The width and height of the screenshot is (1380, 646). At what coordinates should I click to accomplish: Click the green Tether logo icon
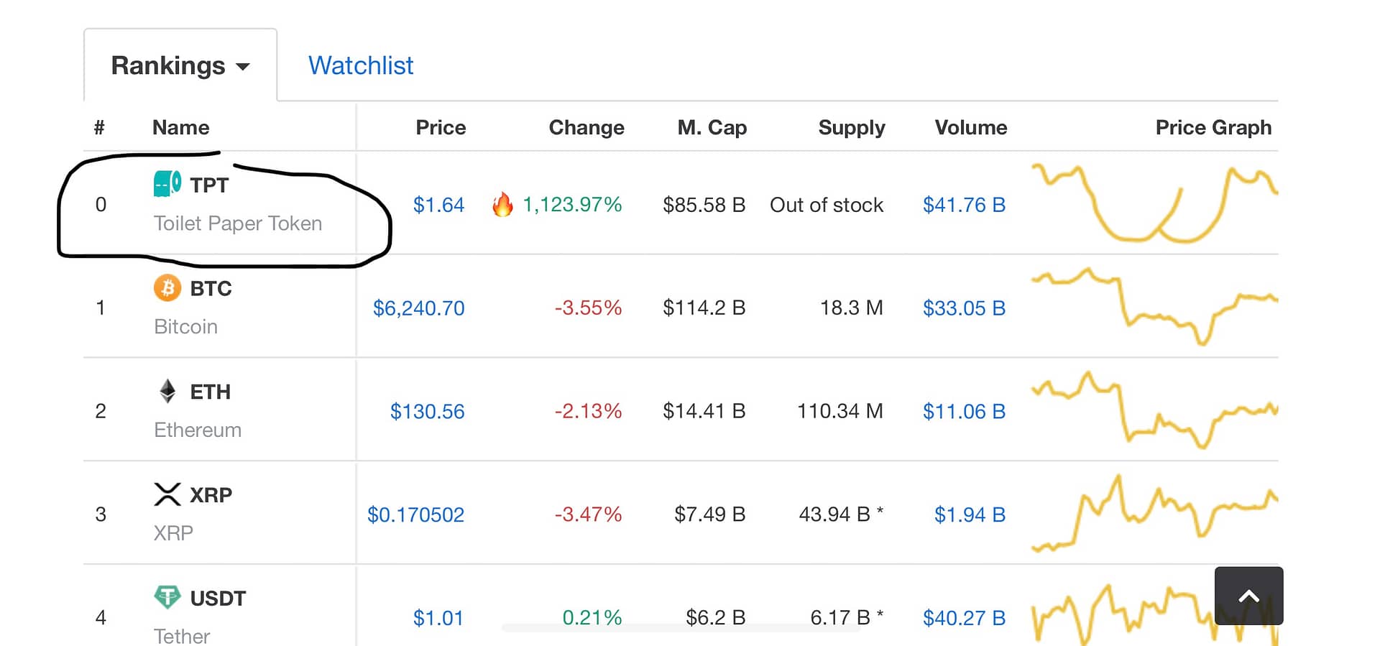coord(167,596)
